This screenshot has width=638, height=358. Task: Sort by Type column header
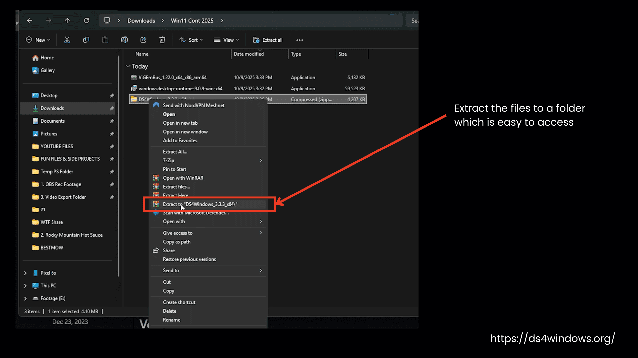tap(296, 54)
